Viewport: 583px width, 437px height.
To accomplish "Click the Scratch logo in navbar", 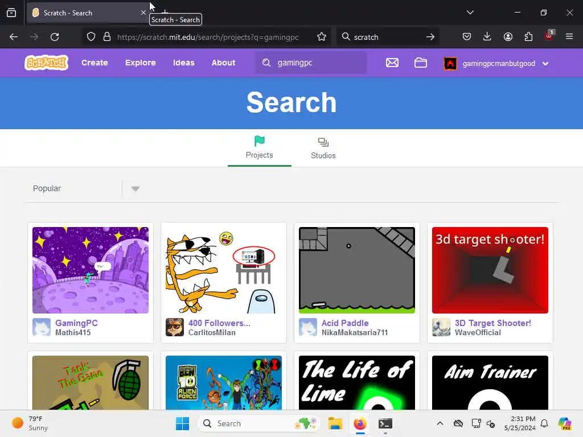I will pos(47,63).
